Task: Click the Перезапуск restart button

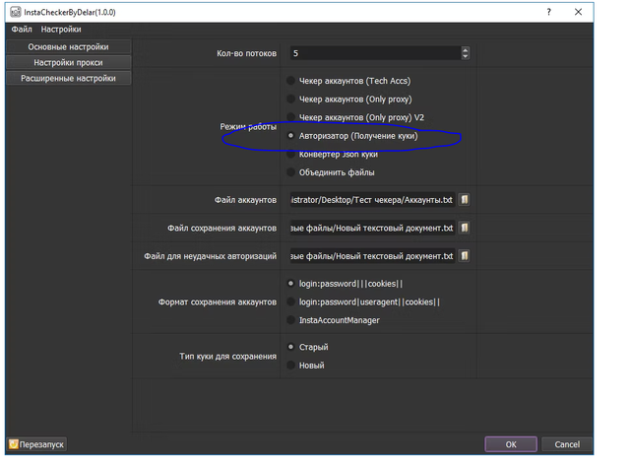Action: pos(37,444)
